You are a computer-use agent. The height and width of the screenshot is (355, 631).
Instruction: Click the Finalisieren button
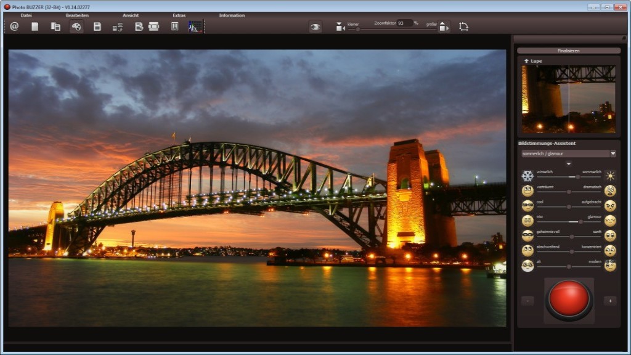568,50
